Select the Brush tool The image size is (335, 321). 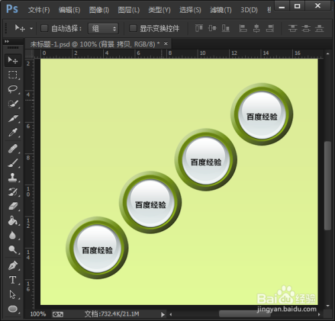(13, 163)
